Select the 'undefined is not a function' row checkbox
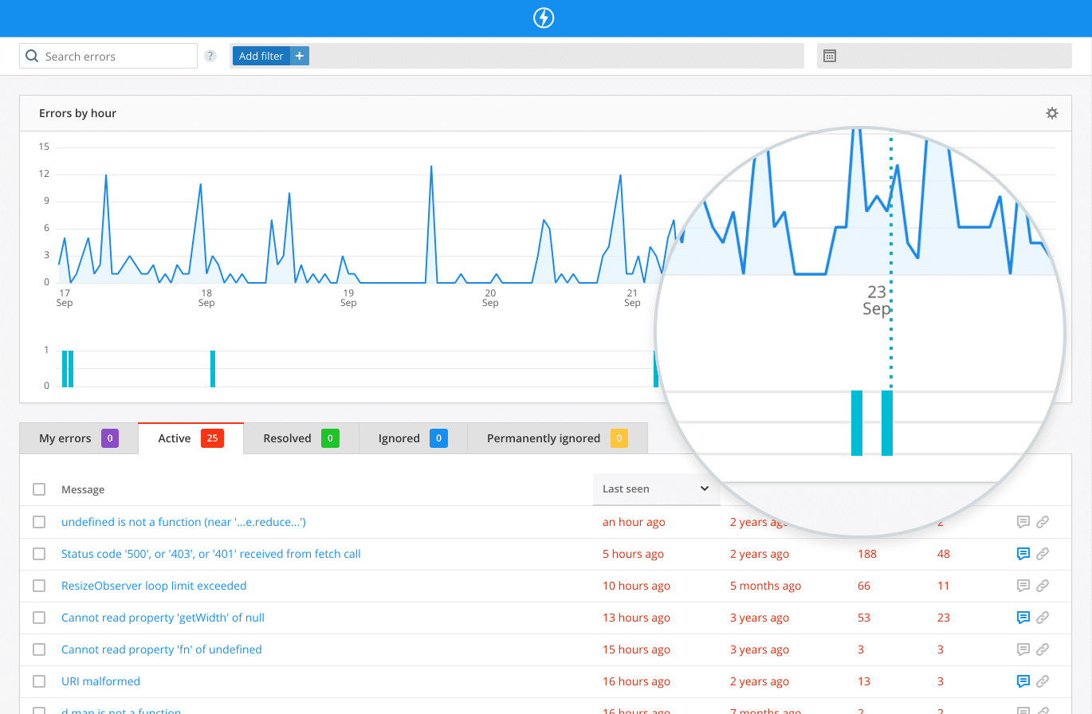The height and width of the screenshot is (714, 1092). (x=39, y=522)
